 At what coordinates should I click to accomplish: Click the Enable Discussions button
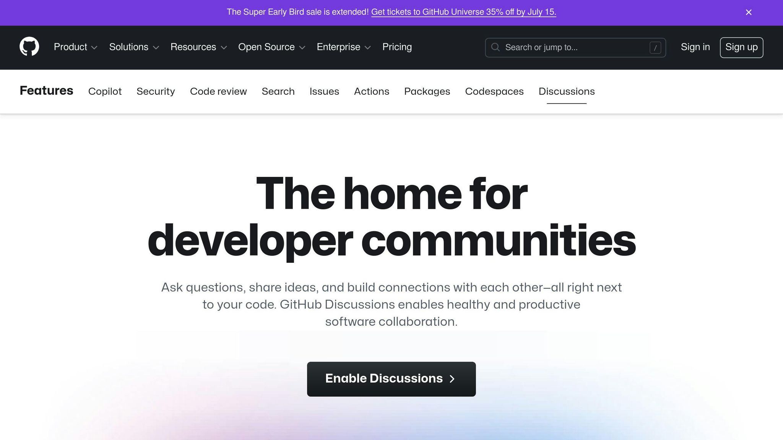[391, 379]
